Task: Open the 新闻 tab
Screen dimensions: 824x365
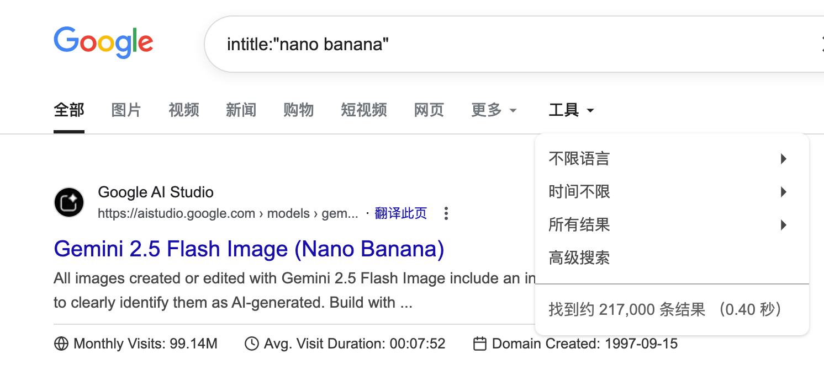Action: (241, 110)
